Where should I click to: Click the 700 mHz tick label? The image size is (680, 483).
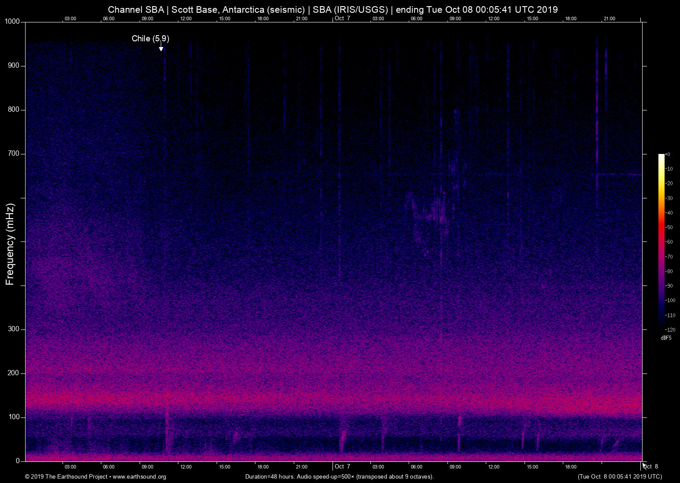click(14, 154)
